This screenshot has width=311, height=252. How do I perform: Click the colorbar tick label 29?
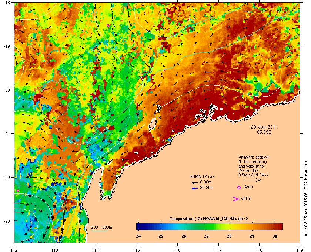[x=252, y=236]
